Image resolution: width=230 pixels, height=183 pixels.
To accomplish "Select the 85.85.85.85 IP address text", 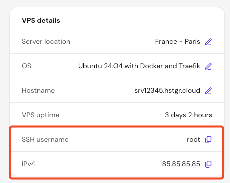I will [x=181, y=164].
